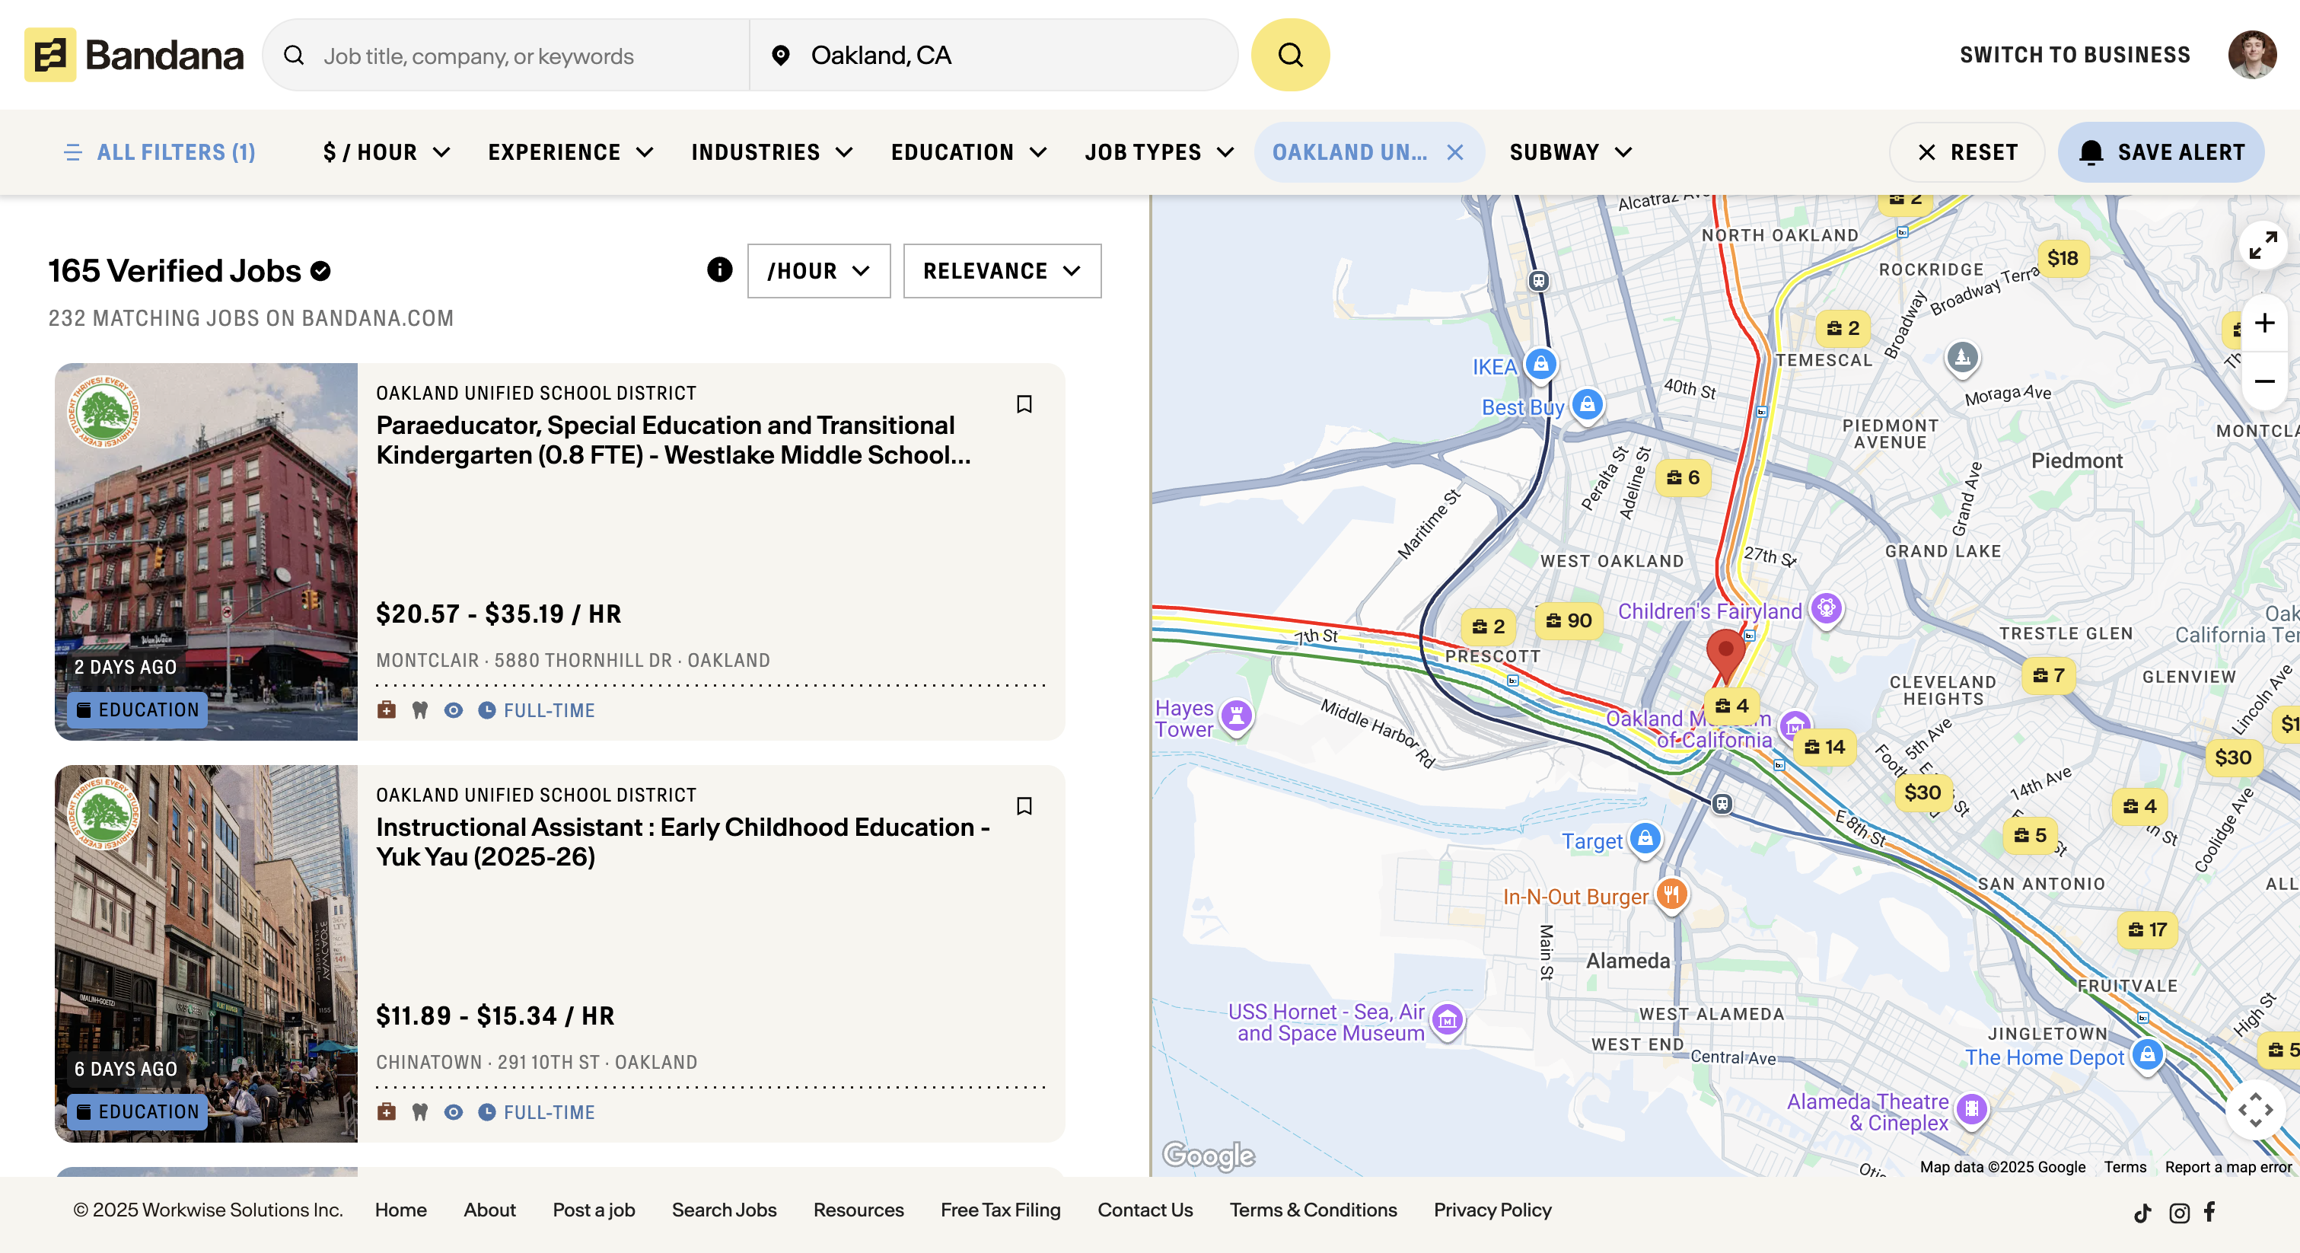Bookmark the Paraeducator job listing
2300x1253 pixels.
(x=1024, y=404)
